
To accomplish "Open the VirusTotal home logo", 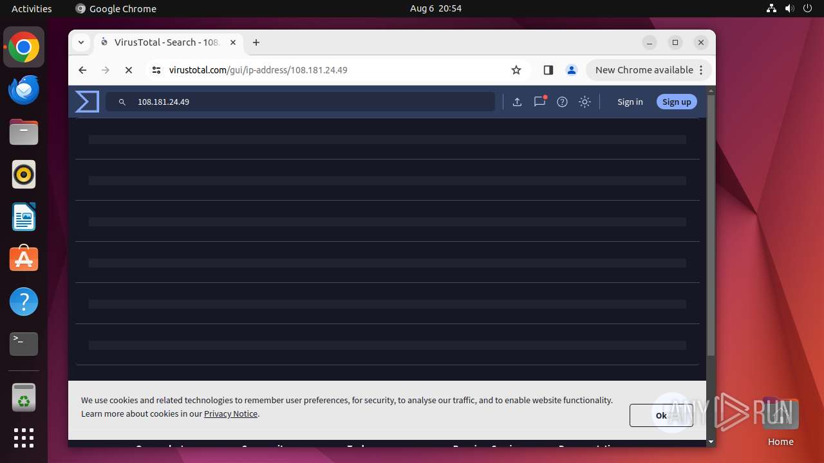I will 87,102.
